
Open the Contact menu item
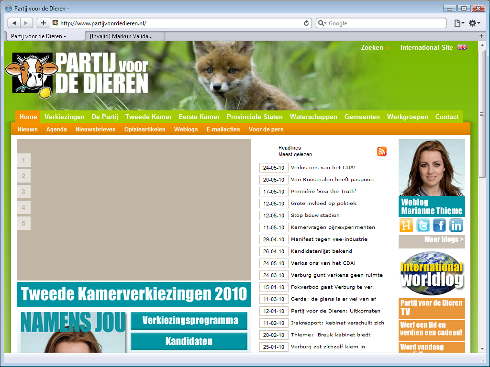click(447, 117)
